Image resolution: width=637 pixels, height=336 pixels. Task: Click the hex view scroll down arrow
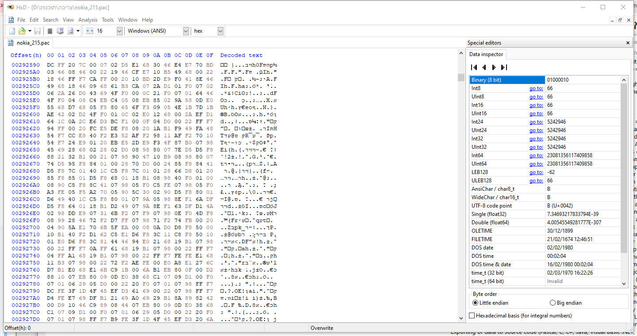tap(461, 319)
